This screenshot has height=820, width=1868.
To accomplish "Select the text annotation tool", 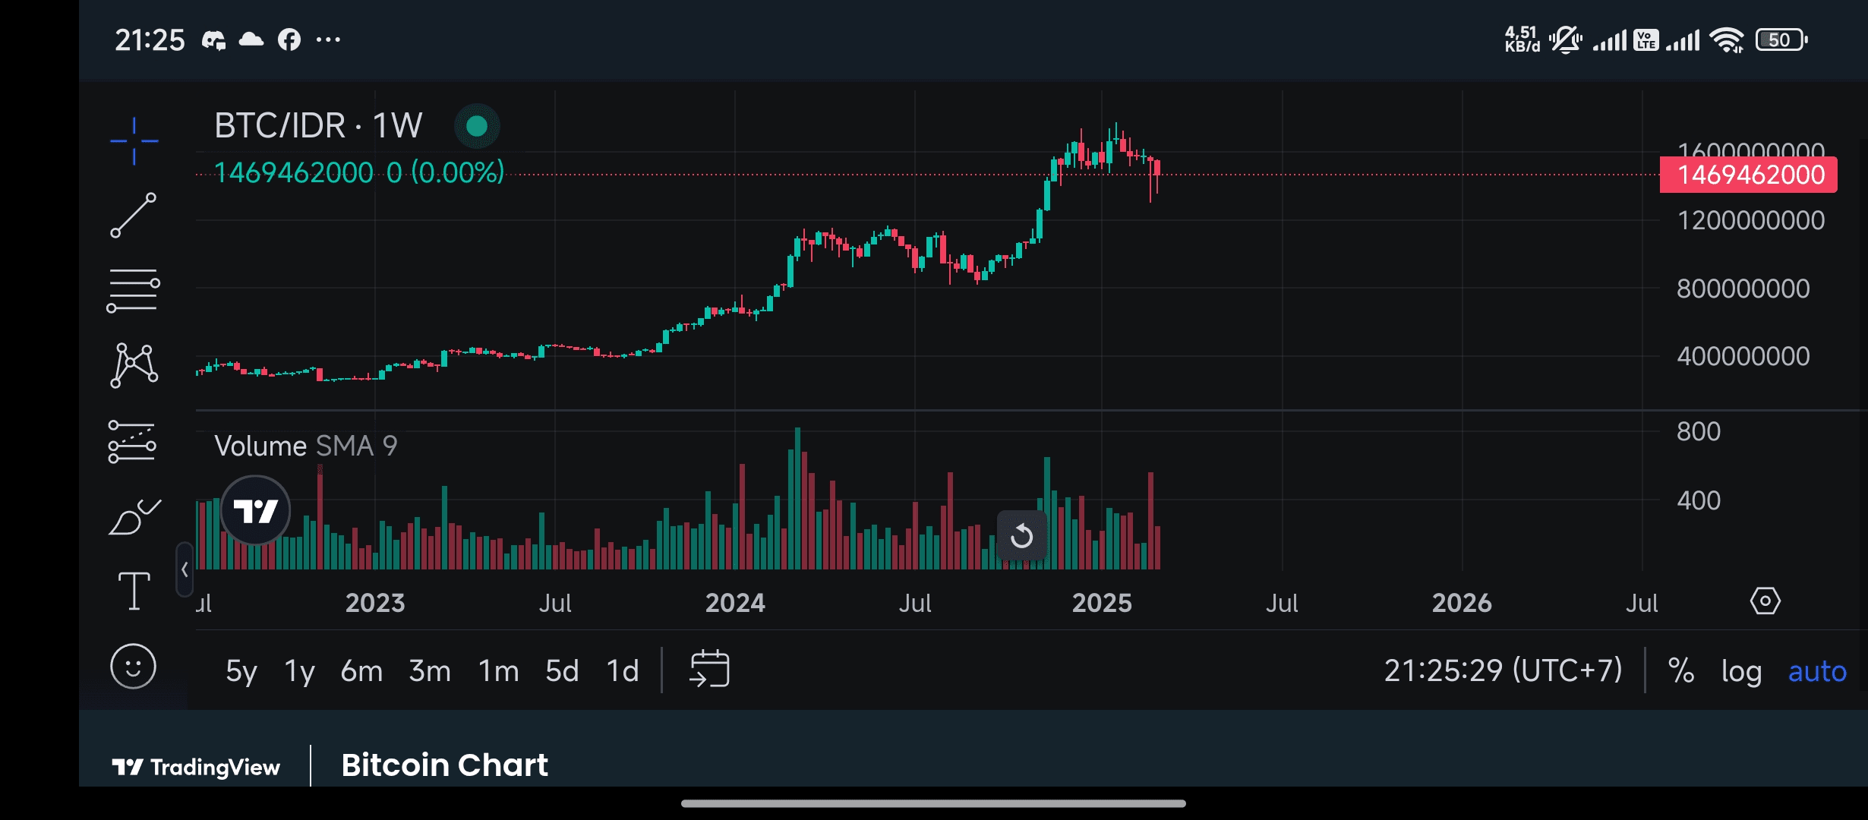I will pos(134,591).
